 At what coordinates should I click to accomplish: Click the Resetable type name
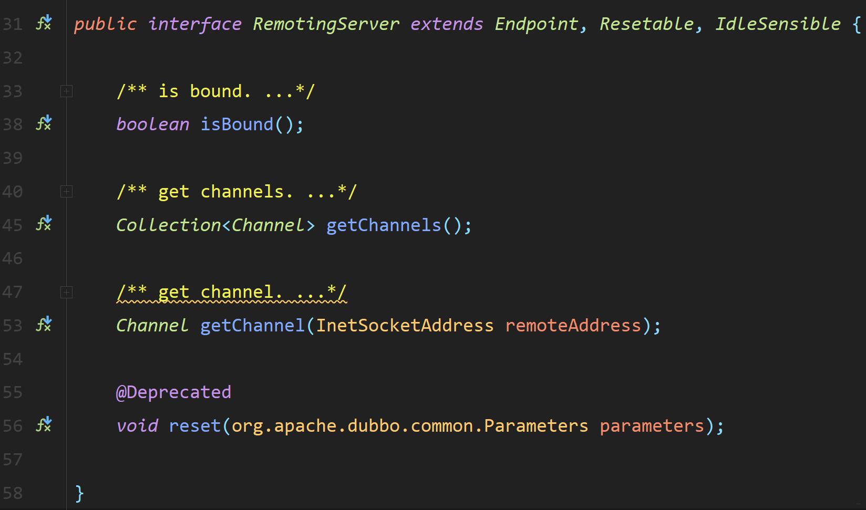click(x=646, y=24)
